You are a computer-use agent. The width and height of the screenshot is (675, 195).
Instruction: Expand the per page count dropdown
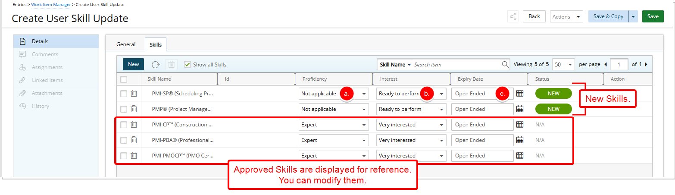564,64
